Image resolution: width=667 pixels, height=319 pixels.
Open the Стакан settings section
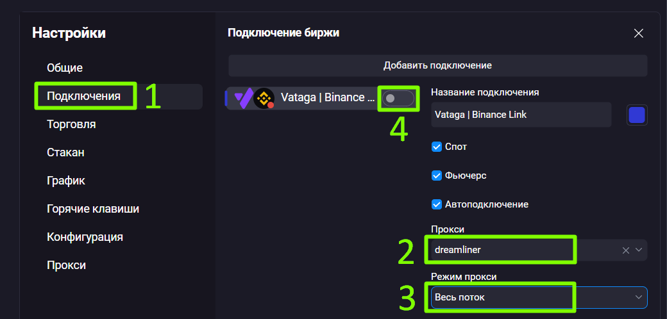(x=65, y=152)
